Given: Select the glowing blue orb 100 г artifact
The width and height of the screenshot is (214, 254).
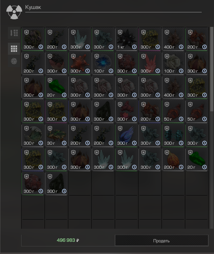Looking at the screenshot, I should tap(103, 63).
